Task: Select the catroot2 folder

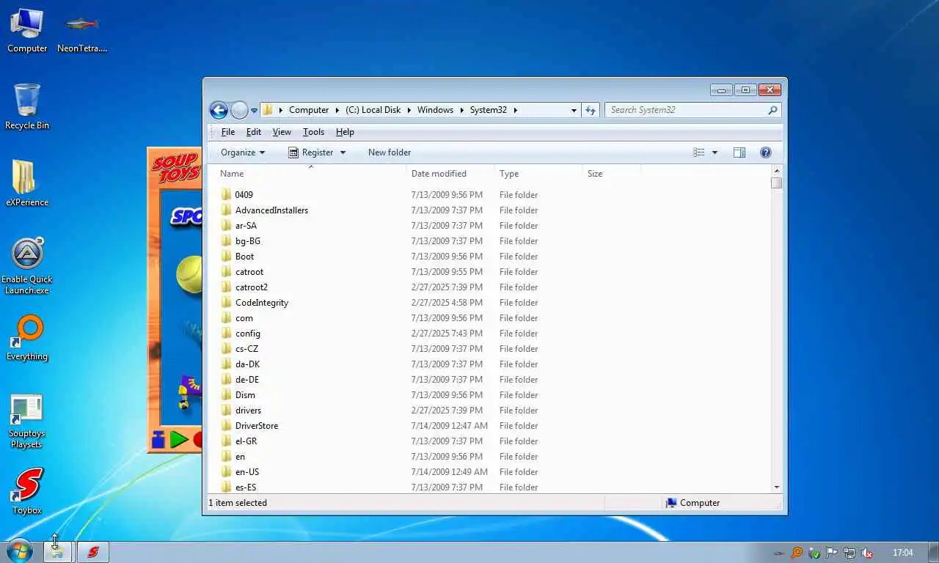Action: [x=251, y=287]
